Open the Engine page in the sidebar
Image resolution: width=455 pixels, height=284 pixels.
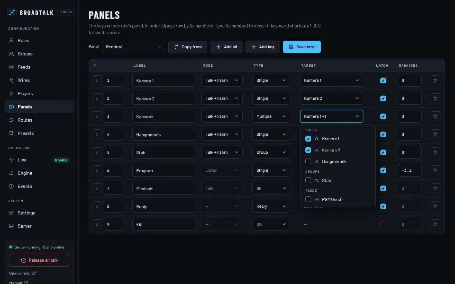[x=39, y=173]
